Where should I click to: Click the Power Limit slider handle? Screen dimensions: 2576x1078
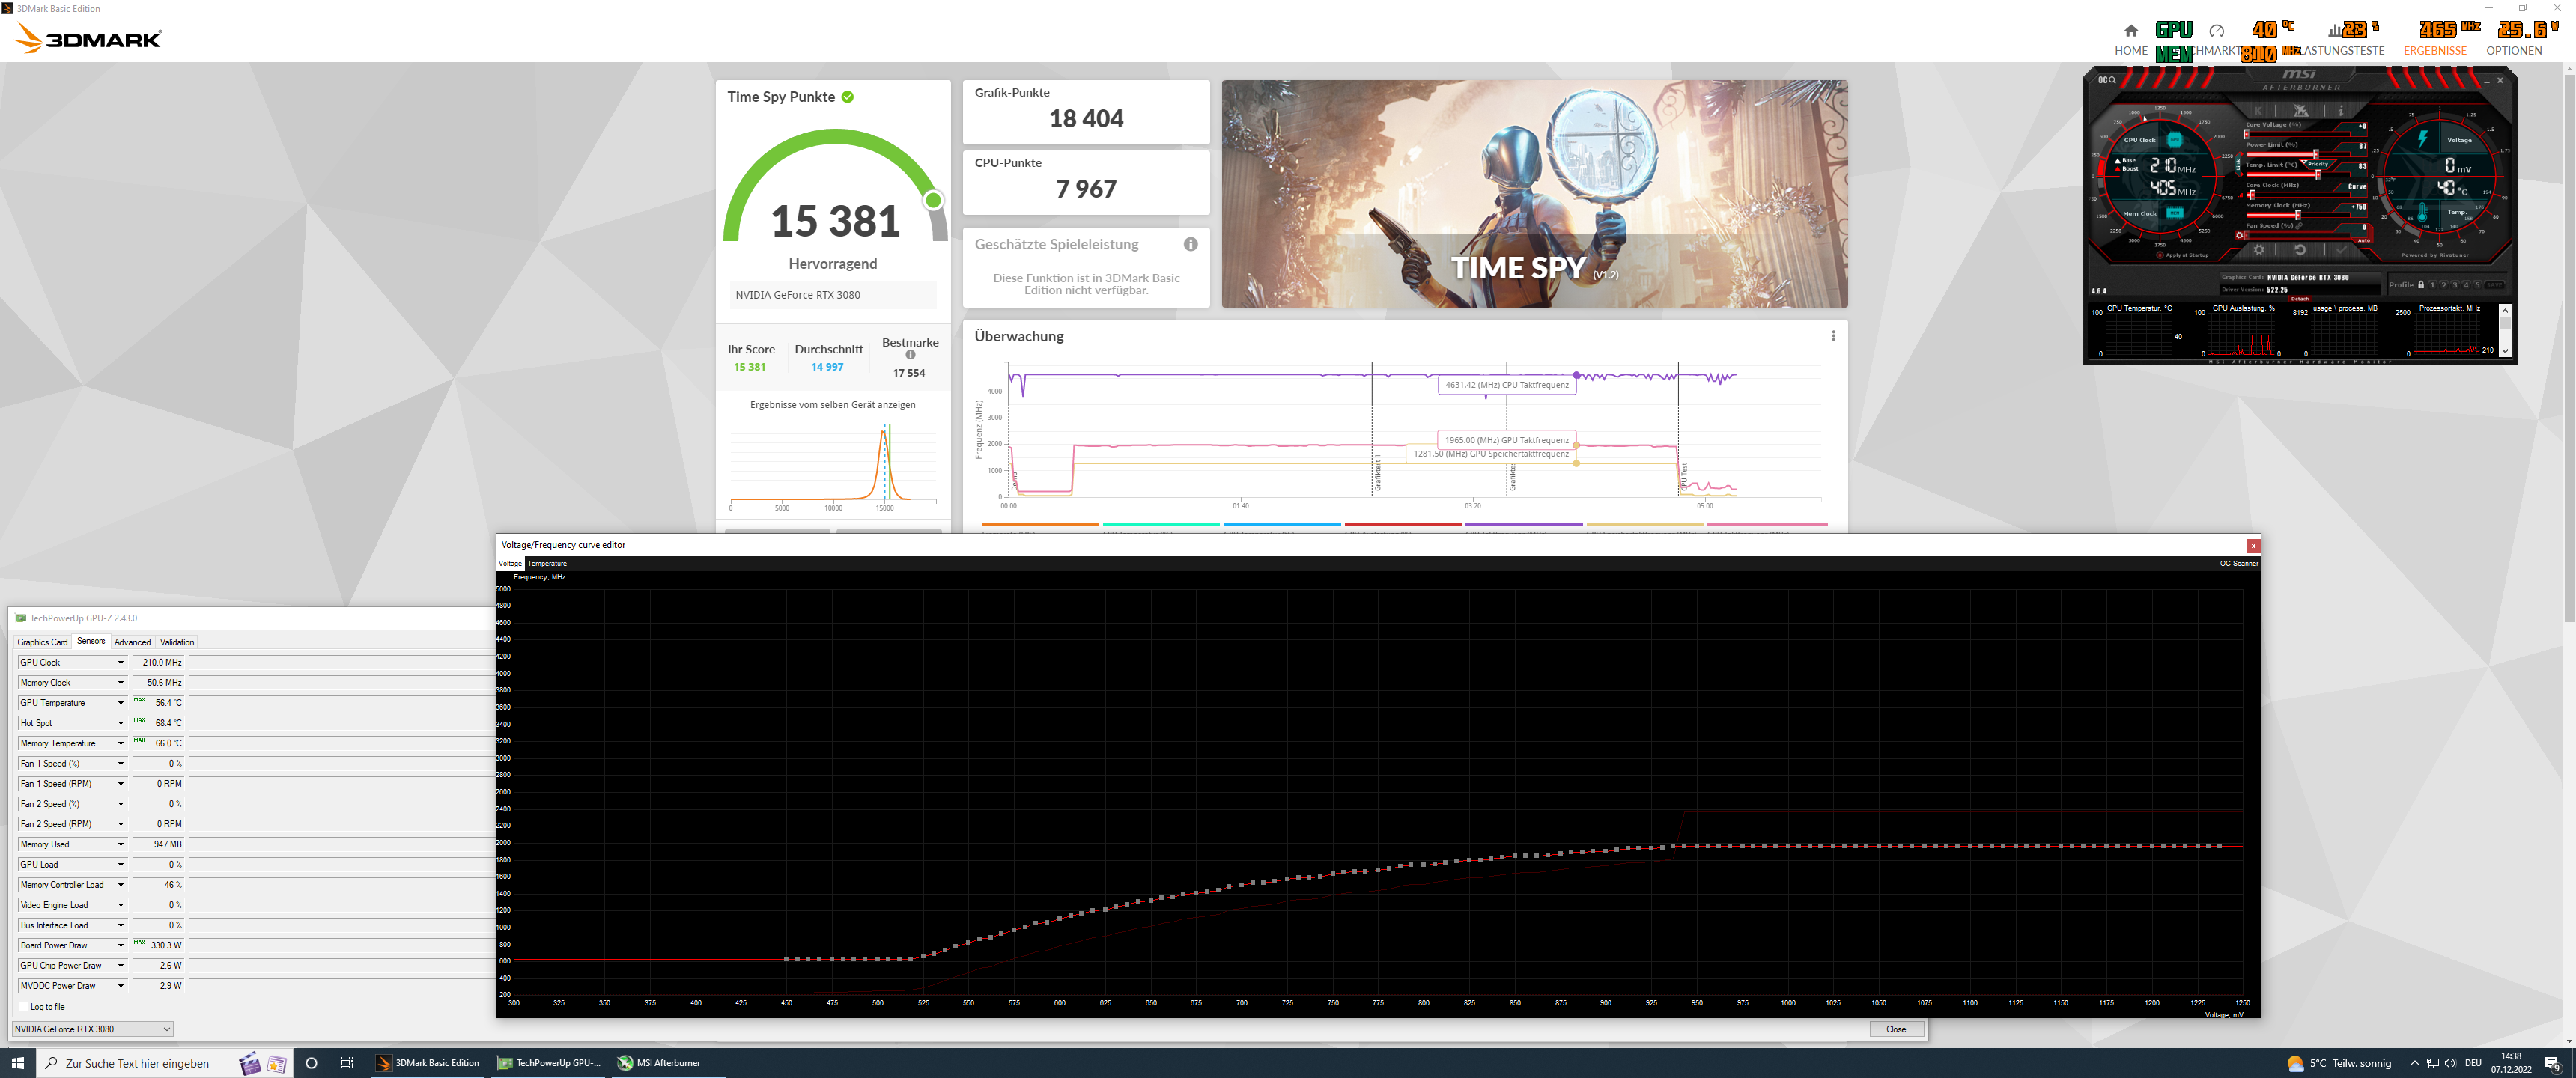2317,154
